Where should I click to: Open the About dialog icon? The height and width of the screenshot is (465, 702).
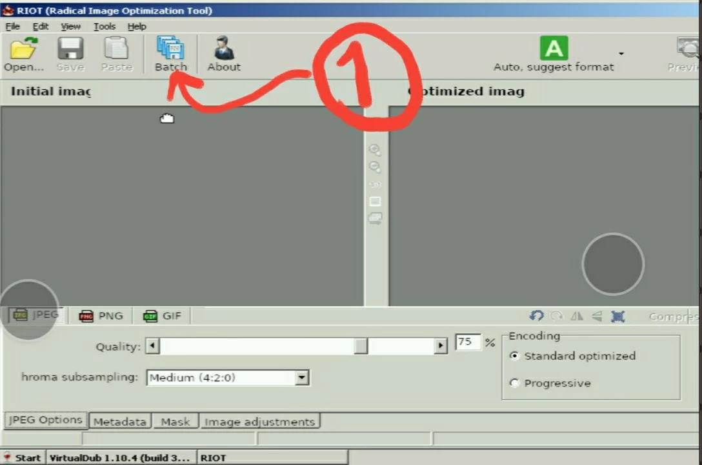[x=224, y=54]
